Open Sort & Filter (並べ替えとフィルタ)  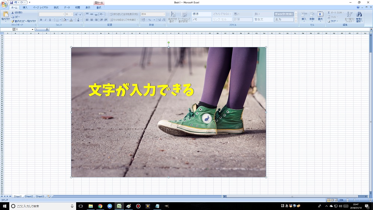[350, 17]
